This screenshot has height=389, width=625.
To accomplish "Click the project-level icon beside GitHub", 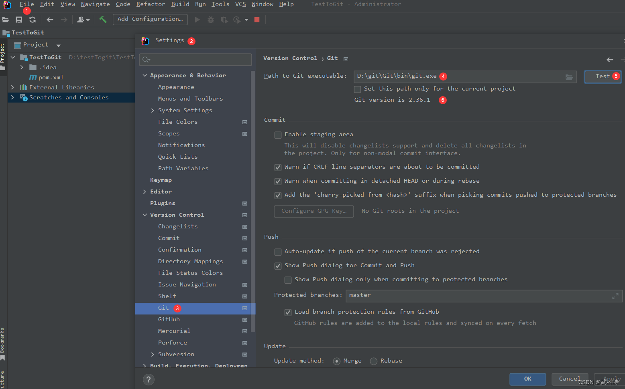I will tap(244, 320).
